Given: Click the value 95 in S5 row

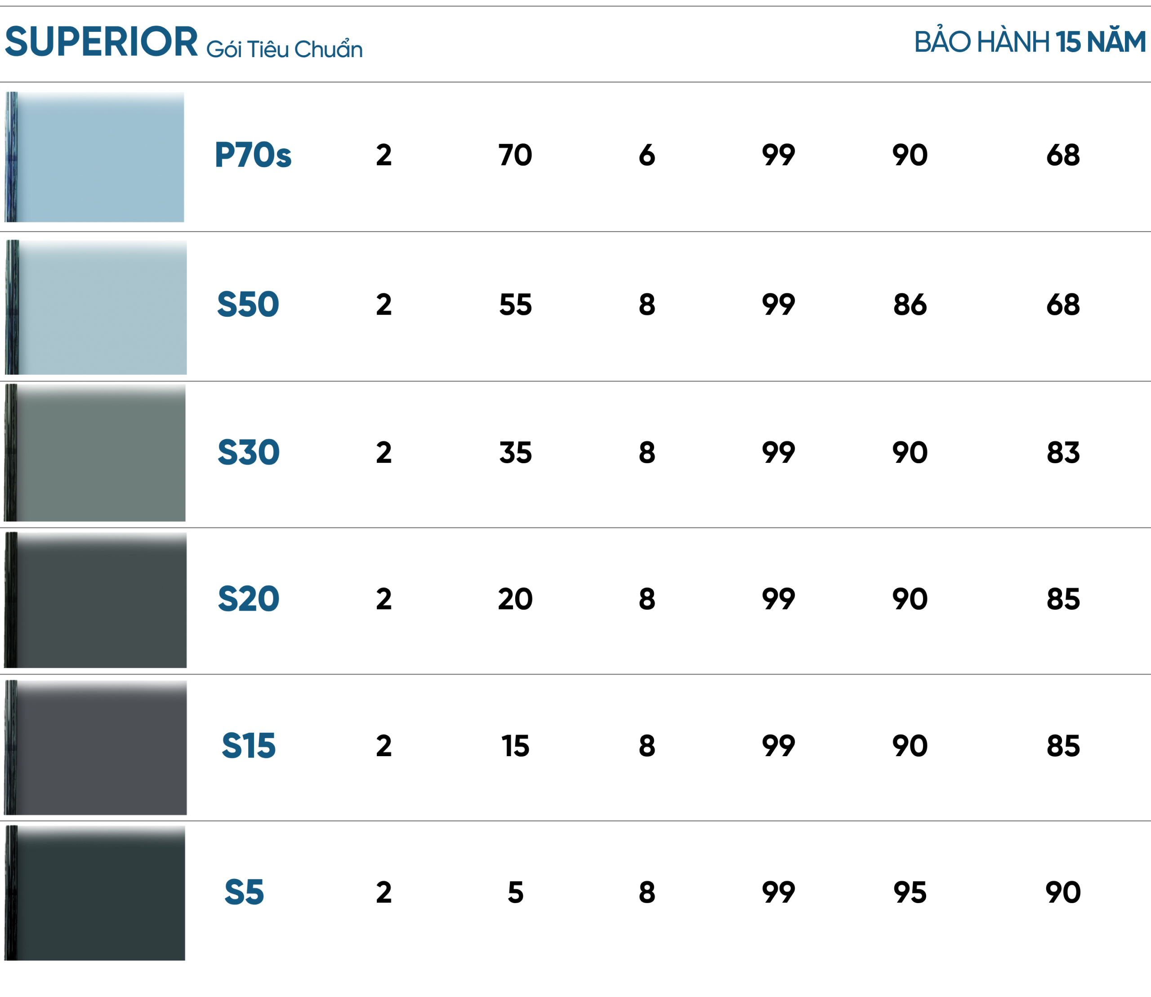Looking at the screenshot, I should 910,892.
